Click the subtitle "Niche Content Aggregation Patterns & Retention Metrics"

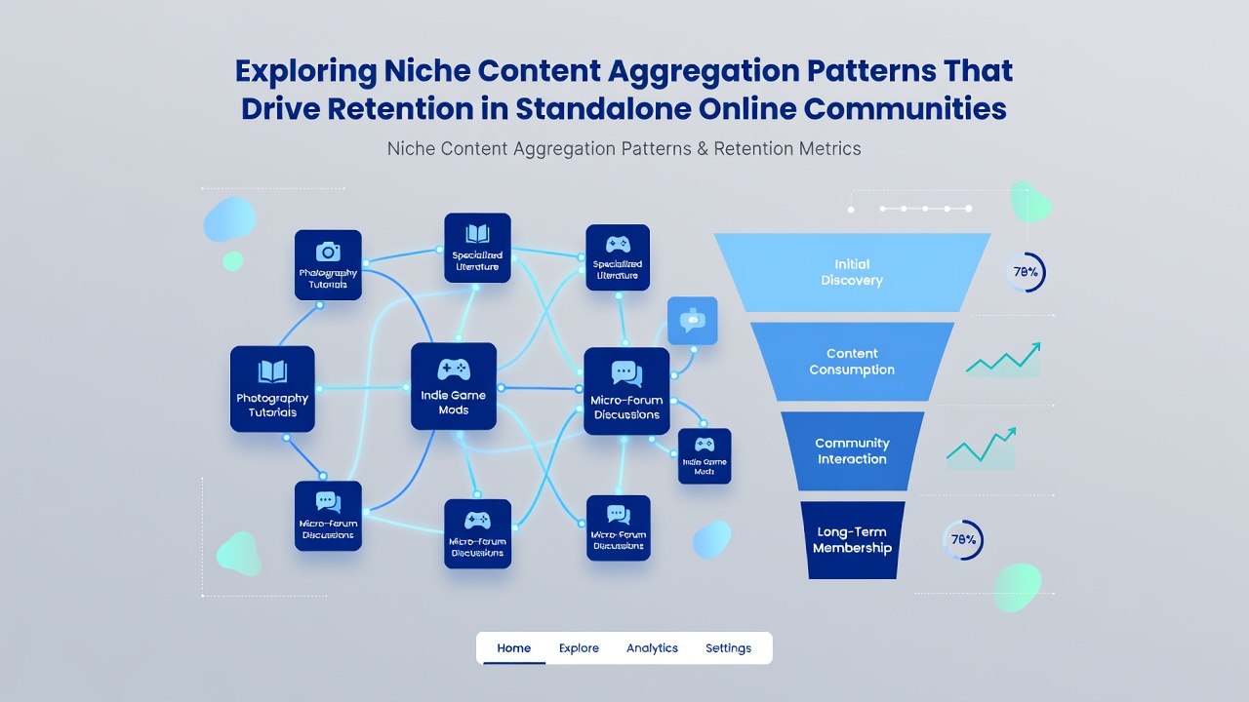pos(624,149)
